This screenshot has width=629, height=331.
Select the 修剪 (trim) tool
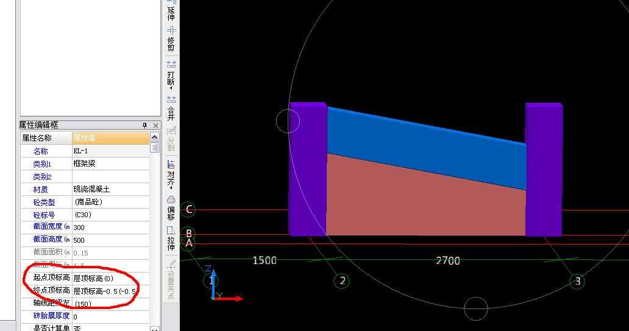[x=171, y=39]
